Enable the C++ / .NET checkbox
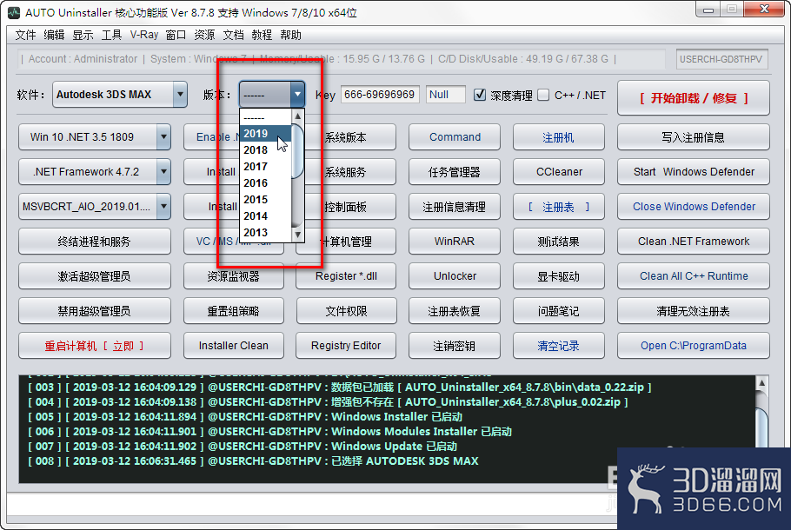 click(543, 95)
